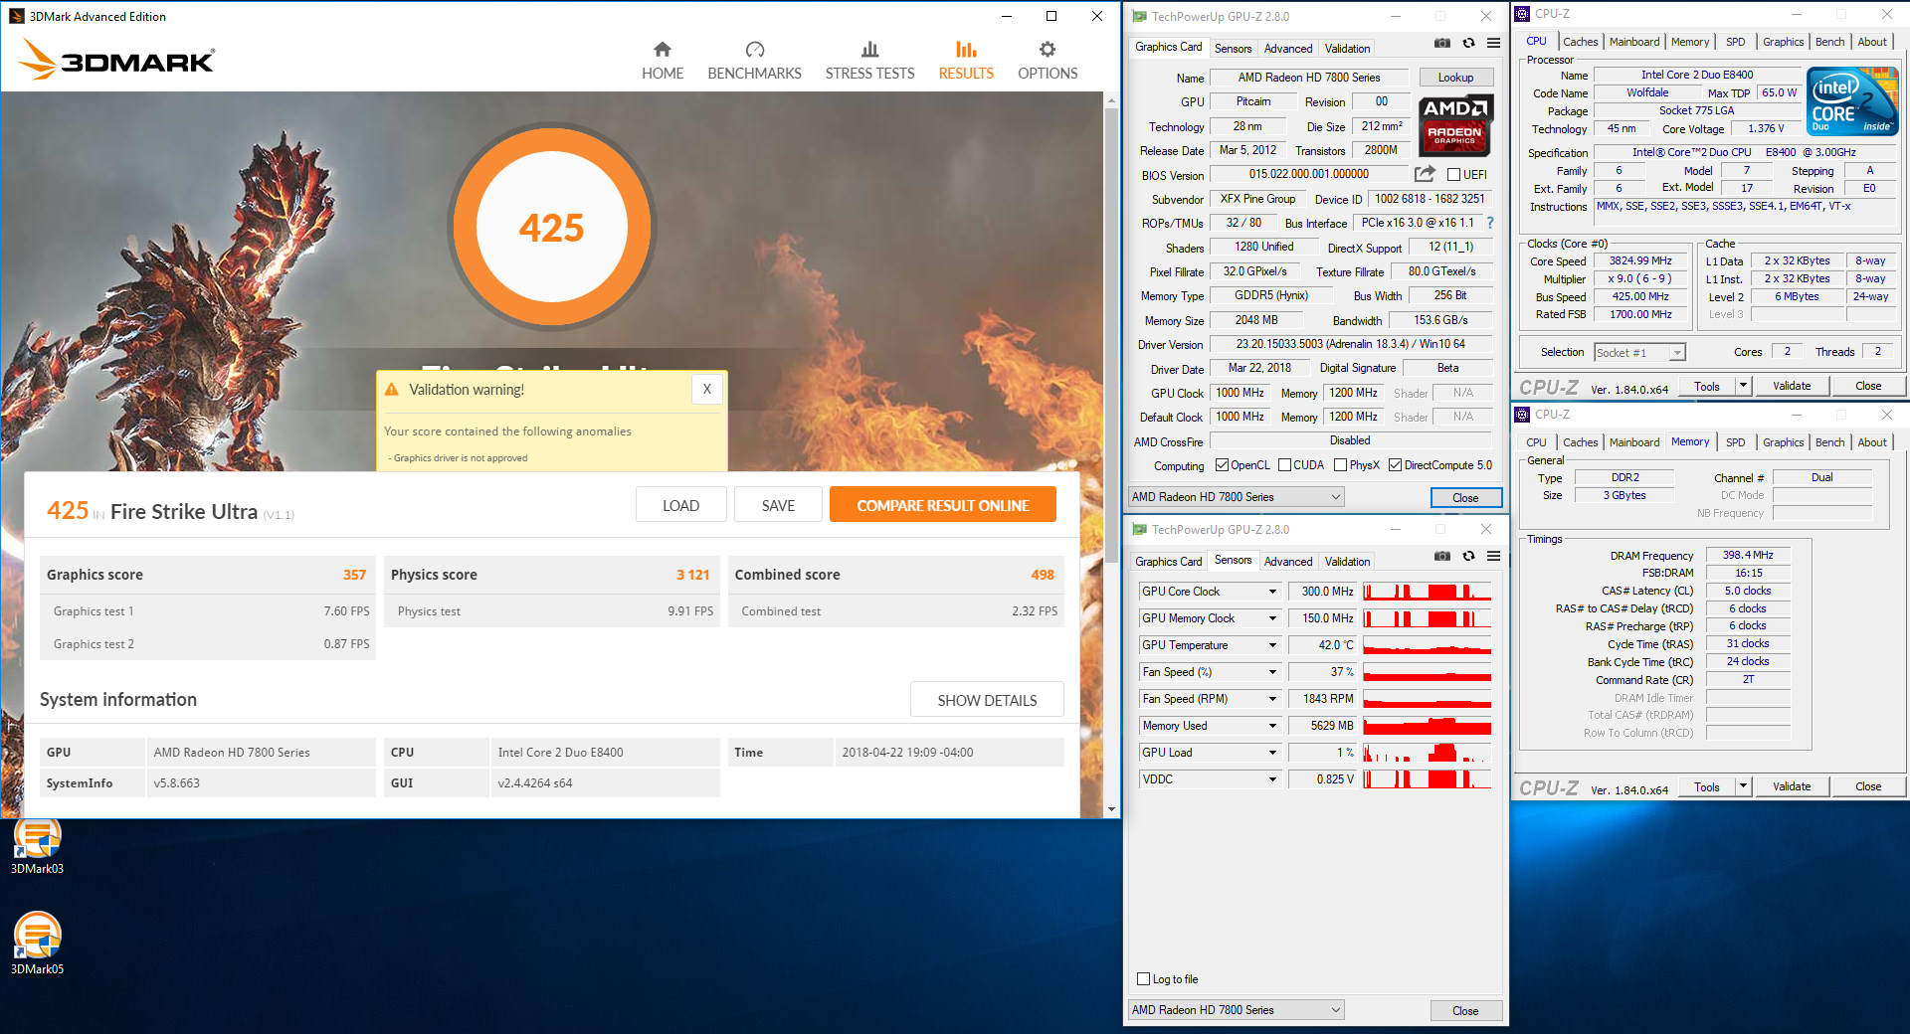Open CPU-Z Socket #1 selection dropdown

pos(1639,353)
